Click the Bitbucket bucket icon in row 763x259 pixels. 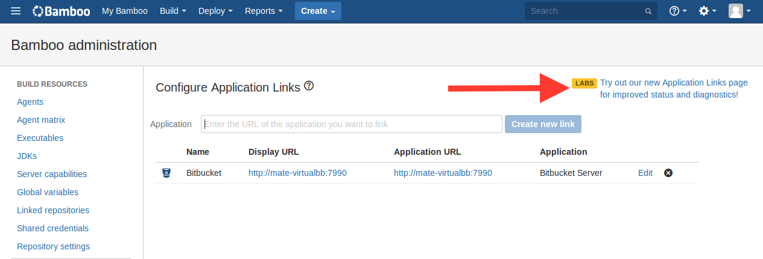[x=166, y=173]
